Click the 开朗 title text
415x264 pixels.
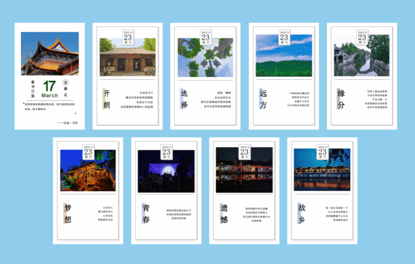click(x=106, y=99)
